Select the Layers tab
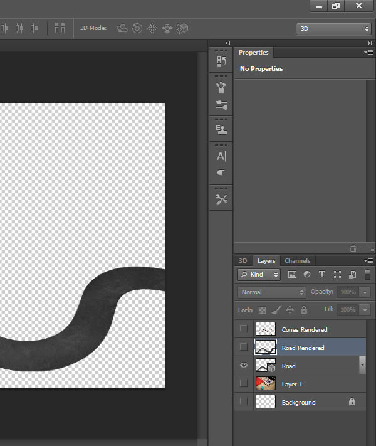This screenshot has width=376, height=446. (266, 260)
